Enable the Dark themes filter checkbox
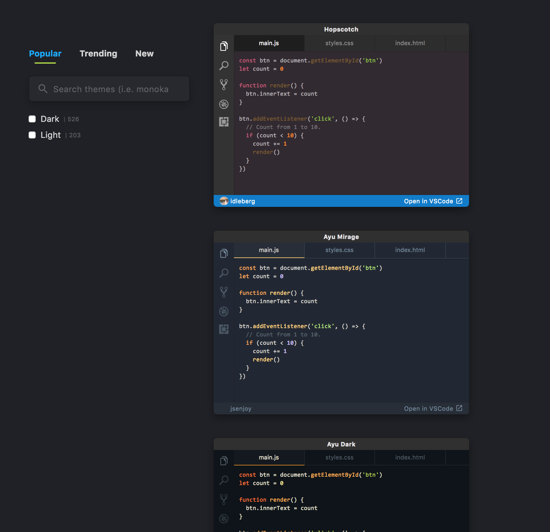Image resolution: width=550 pixels, height=532 pixels. click(x=32, y=119)
